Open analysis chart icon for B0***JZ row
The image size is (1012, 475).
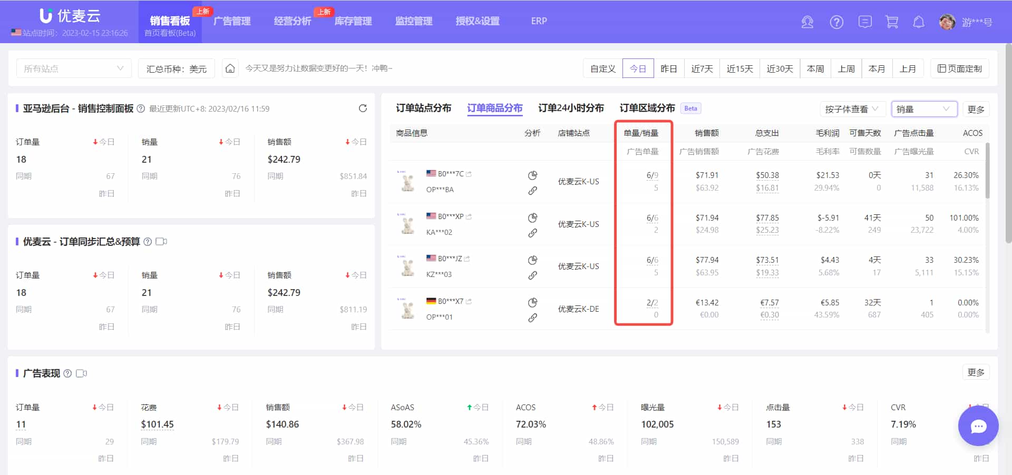click(532, 260)
